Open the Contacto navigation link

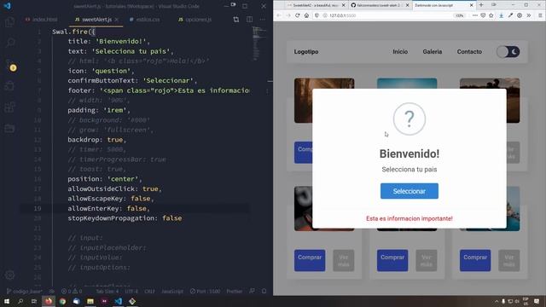[x=469, y=51]
